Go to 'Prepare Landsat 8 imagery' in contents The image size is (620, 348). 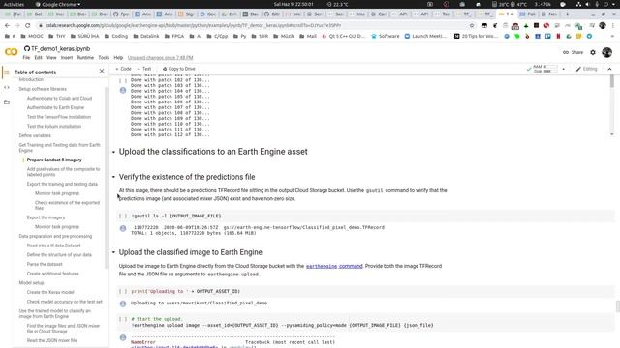54,159
